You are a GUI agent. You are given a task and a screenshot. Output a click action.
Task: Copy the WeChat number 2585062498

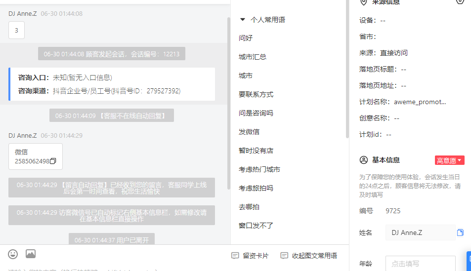click(x=53, y=161)
